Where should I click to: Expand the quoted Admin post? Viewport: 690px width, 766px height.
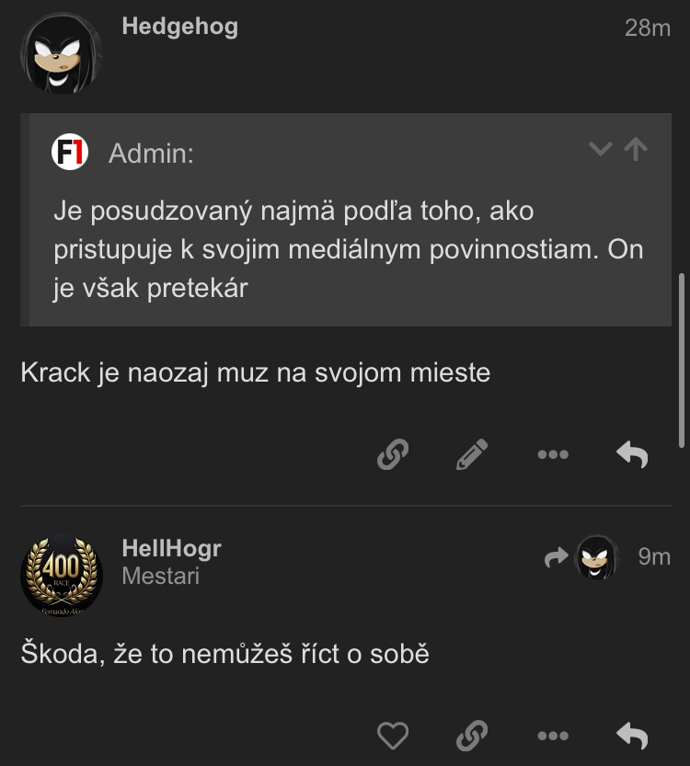pos(601,149)
